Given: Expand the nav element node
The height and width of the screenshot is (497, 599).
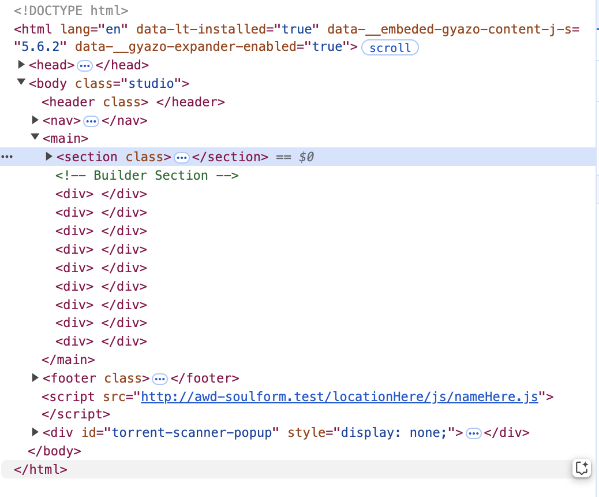Looking at the screenshot, I should click(35, 120).
